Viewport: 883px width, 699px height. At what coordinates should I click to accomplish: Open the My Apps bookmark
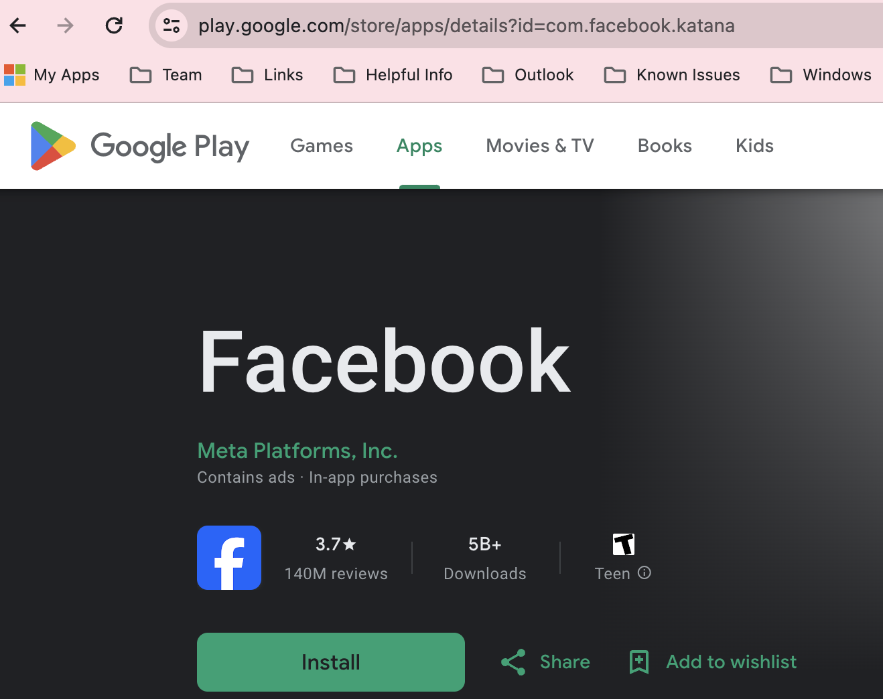[52, 75]
